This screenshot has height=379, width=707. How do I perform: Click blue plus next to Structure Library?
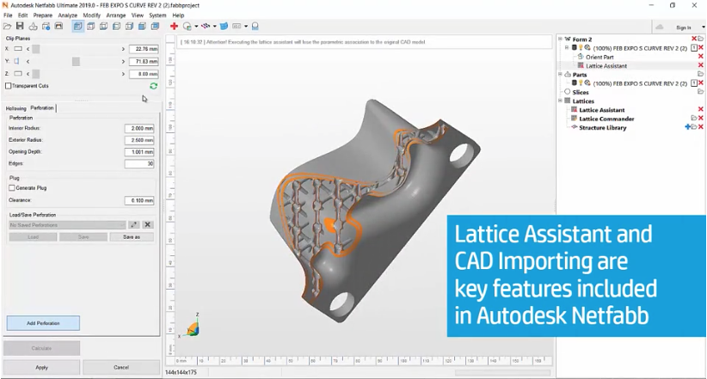point(687,127)
